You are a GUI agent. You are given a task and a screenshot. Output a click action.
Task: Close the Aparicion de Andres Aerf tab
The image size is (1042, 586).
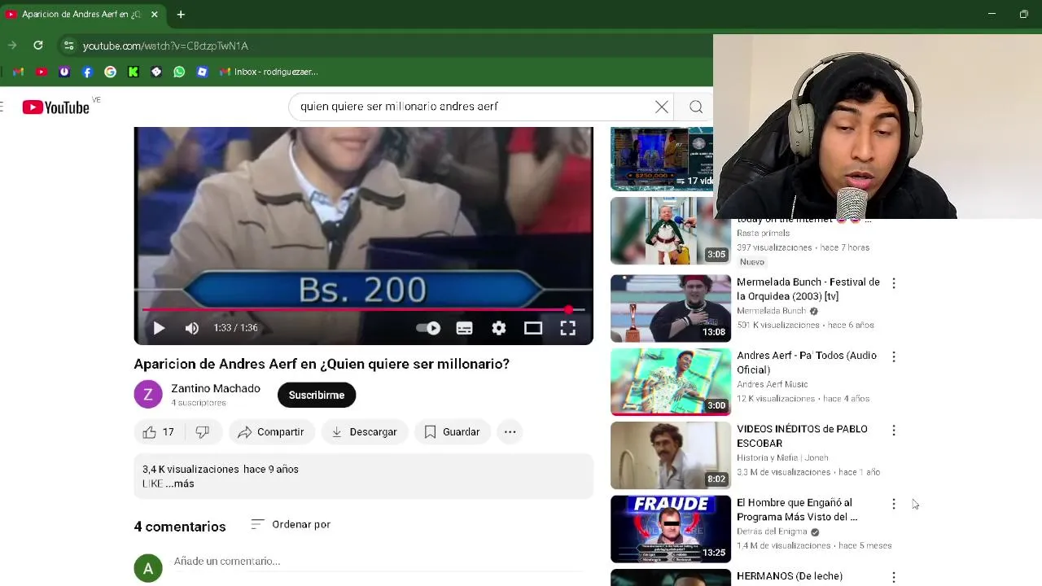pos(155,15)
